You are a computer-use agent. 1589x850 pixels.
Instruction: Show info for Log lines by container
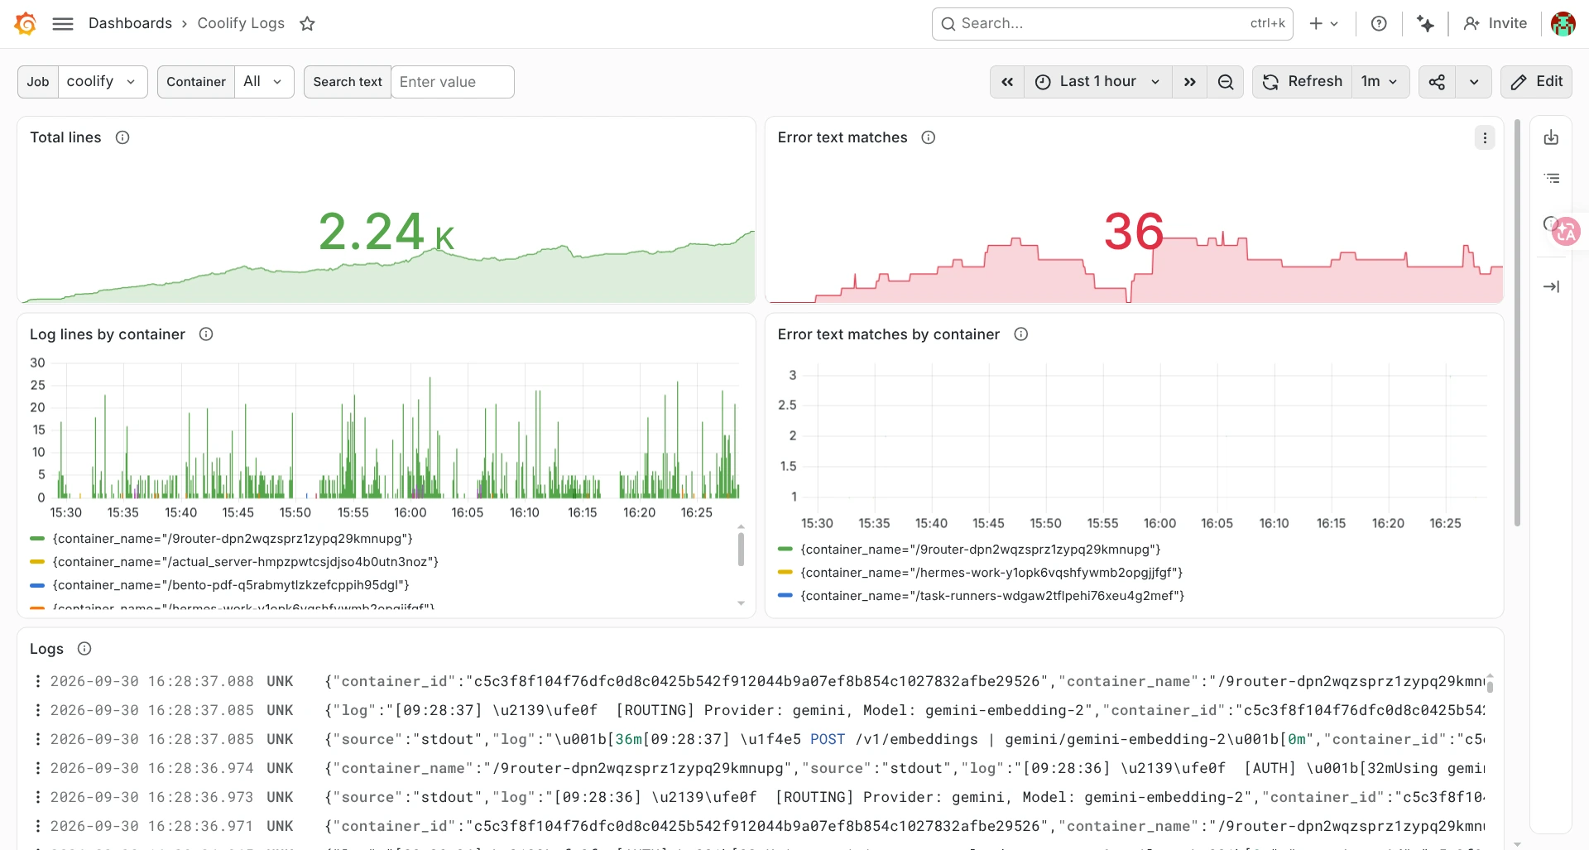point(206,334)
